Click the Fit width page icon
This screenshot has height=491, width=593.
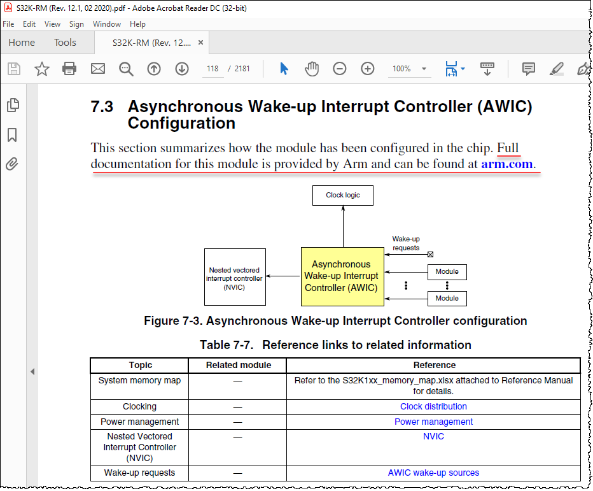point(451,69)
